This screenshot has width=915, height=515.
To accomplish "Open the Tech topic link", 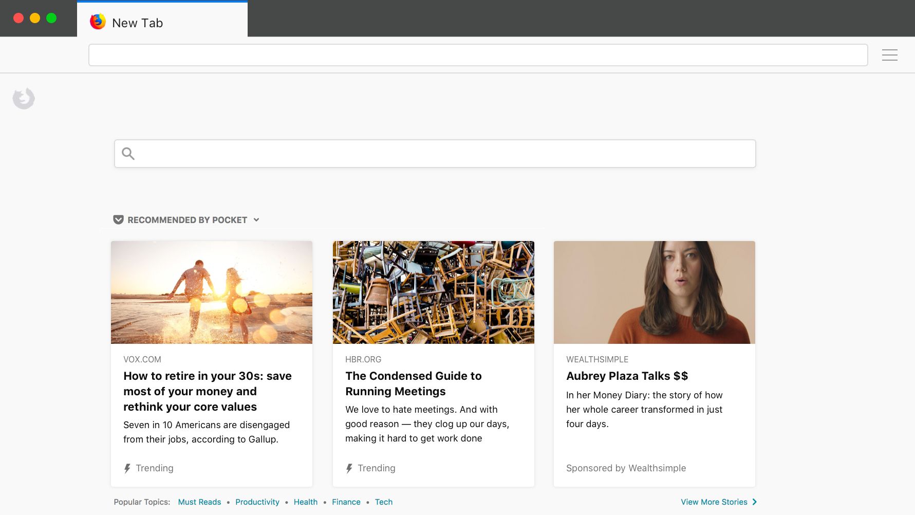I will pos(384,502).
